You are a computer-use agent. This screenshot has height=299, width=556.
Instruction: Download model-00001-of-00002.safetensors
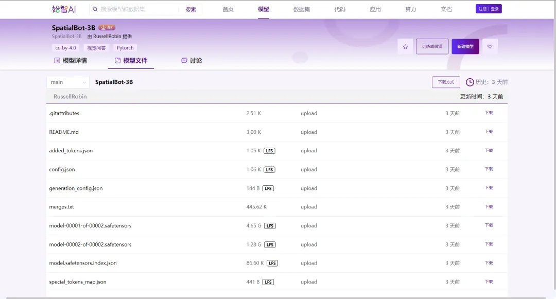pyautogui.click(x=489, y=225)
